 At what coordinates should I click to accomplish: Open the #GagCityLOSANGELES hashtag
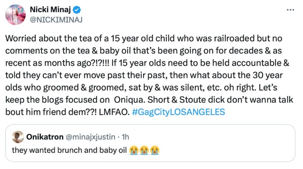point(178,111)
